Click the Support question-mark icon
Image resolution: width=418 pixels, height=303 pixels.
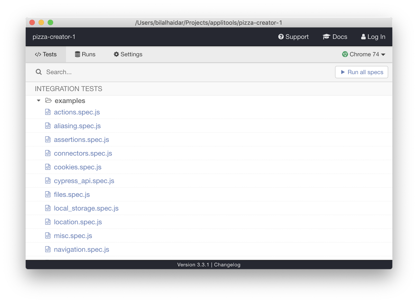point(281,37)
